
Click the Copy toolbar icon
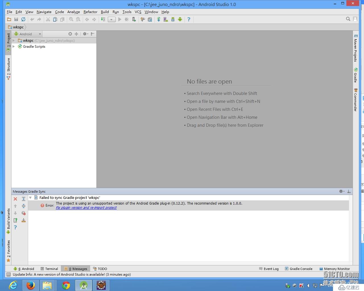[55, 19]
